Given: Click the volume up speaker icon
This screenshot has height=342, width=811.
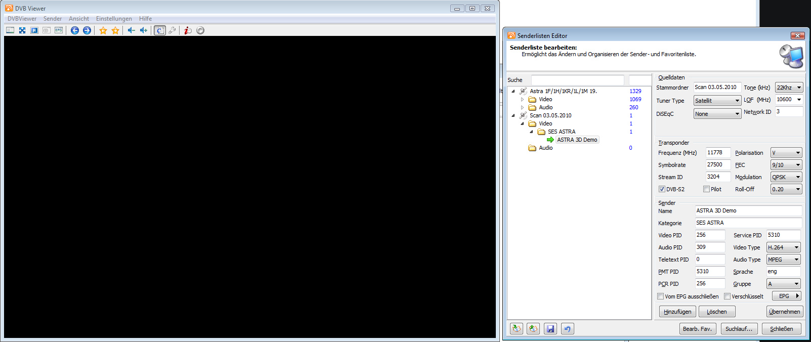Looking at the screenshot, I should [x=144, y=30].
